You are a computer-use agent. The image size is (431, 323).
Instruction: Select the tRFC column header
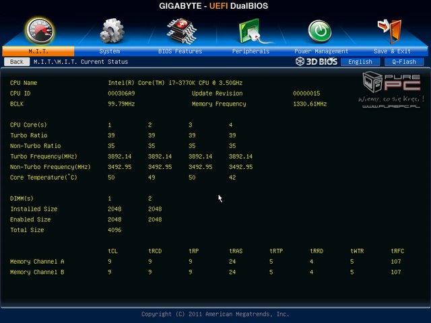point(397,251)
